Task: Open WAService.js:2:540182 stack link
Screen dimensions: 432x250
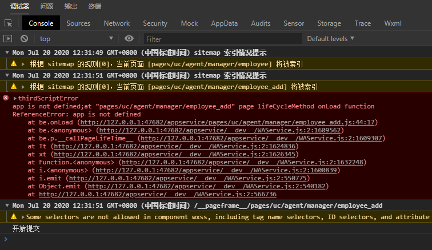Action: click(207, 186)
